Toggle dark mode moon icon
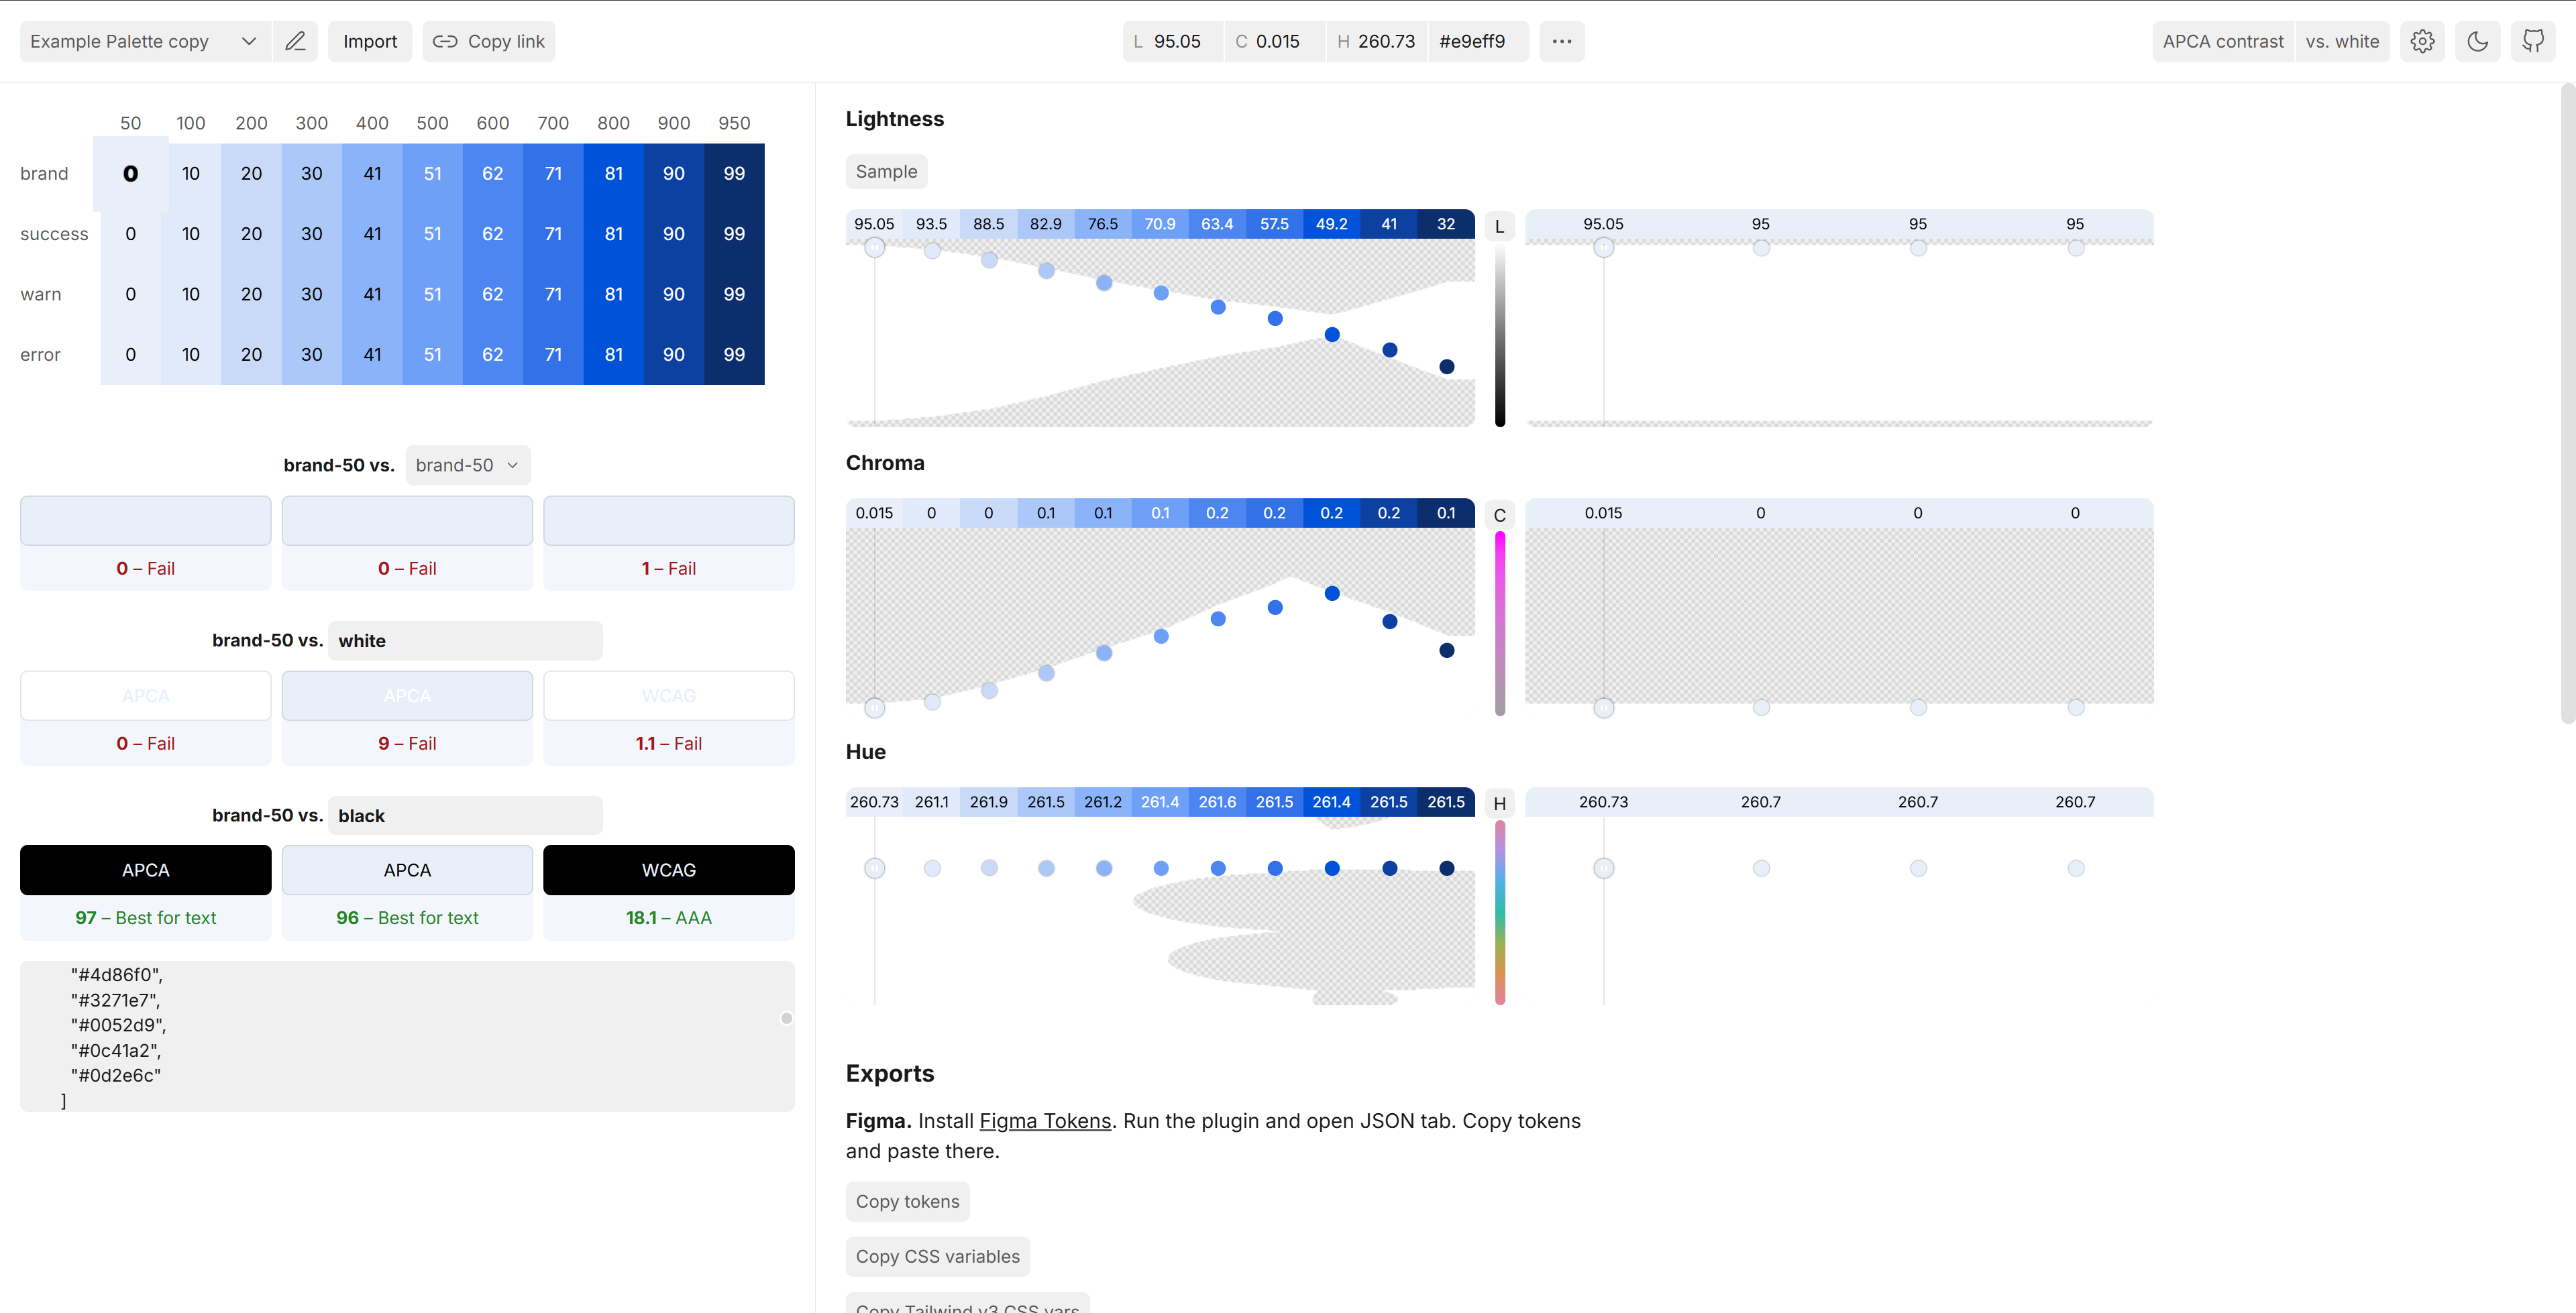This screenshot has width=2576, height=1313. click(x=2477, y=41)
